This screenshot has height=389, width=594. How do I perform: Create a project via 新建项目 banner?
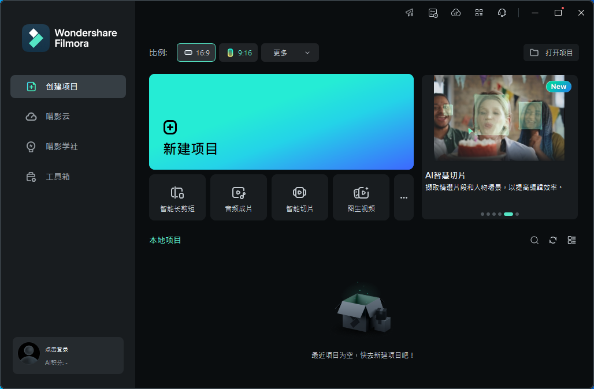tap(281, 122)
